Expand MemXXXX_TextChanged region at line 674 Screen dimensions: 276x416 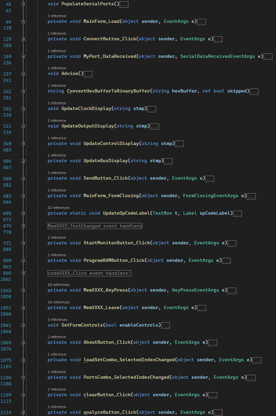[x=23, y=226]
